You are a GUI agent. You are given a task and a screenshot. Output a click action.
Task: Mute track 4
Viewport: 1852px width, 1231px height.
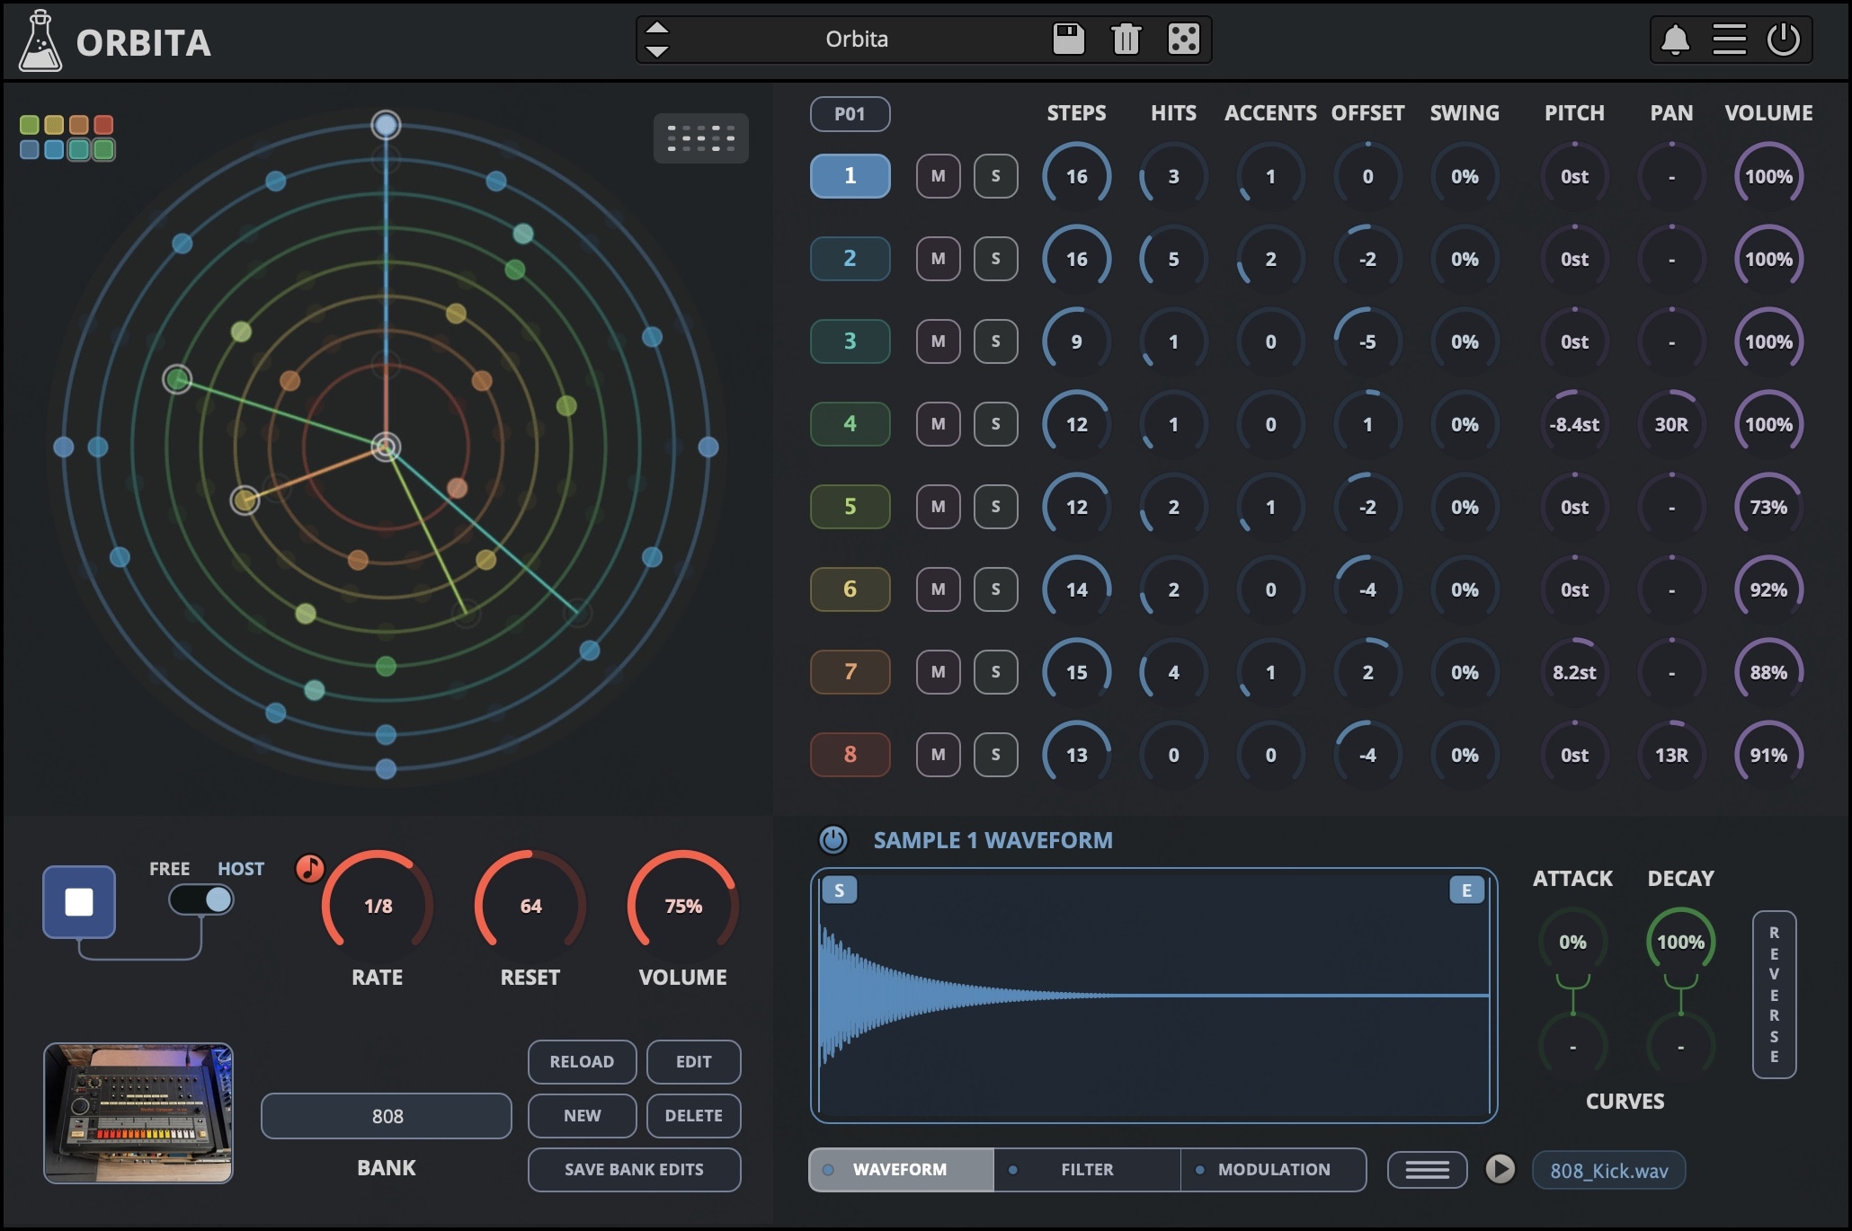(938, 424)
